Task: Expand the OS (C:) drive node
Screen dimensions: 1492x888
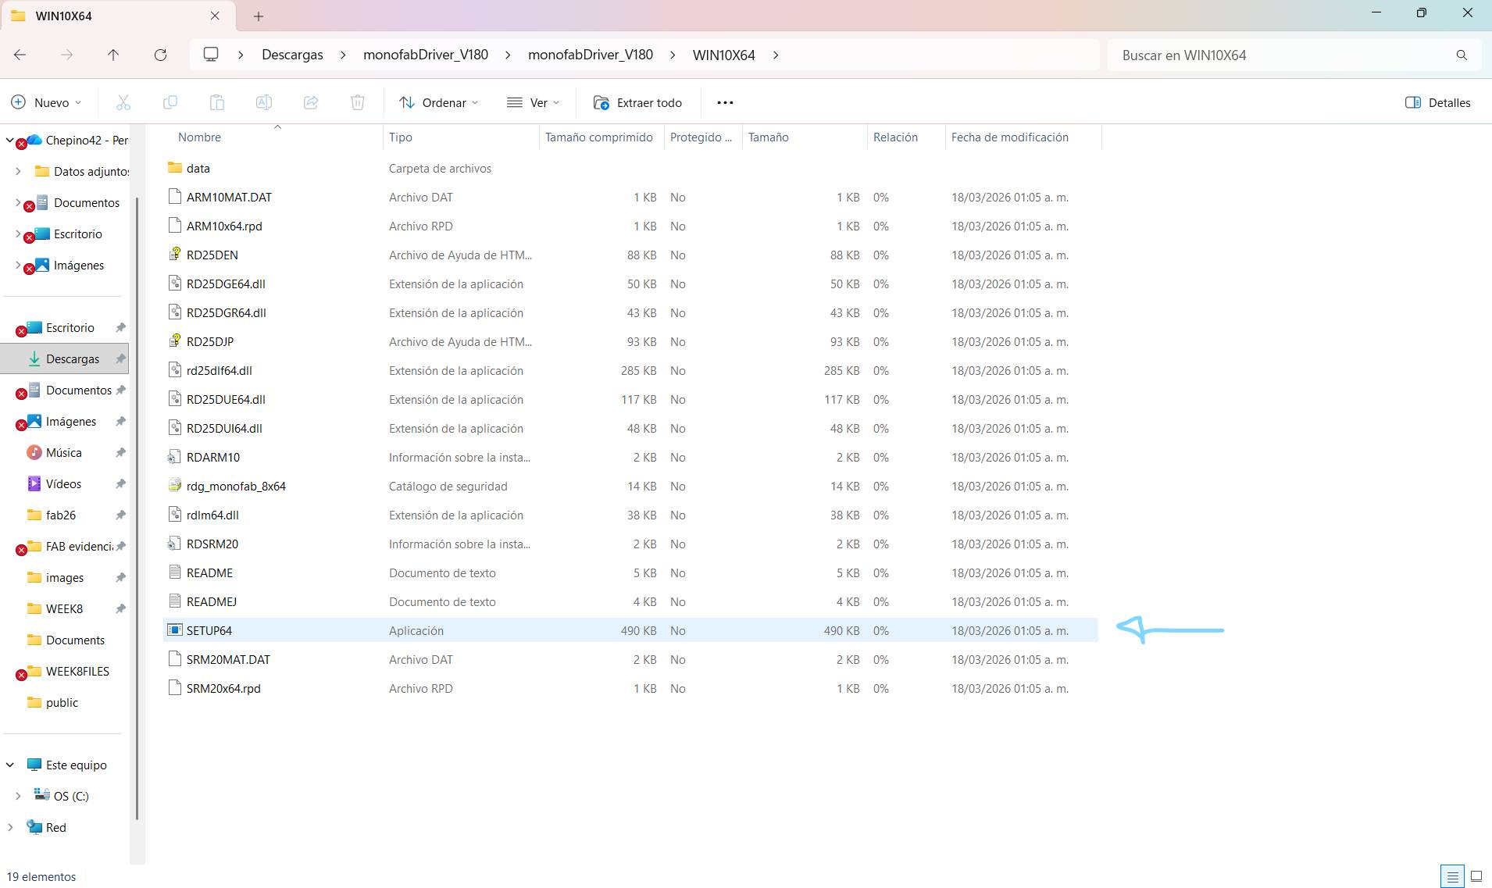Action: pos(18,797)
